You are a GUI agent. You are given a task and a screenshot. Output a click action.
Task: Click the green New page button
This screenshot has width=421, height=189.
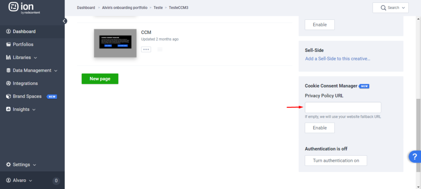100,79
